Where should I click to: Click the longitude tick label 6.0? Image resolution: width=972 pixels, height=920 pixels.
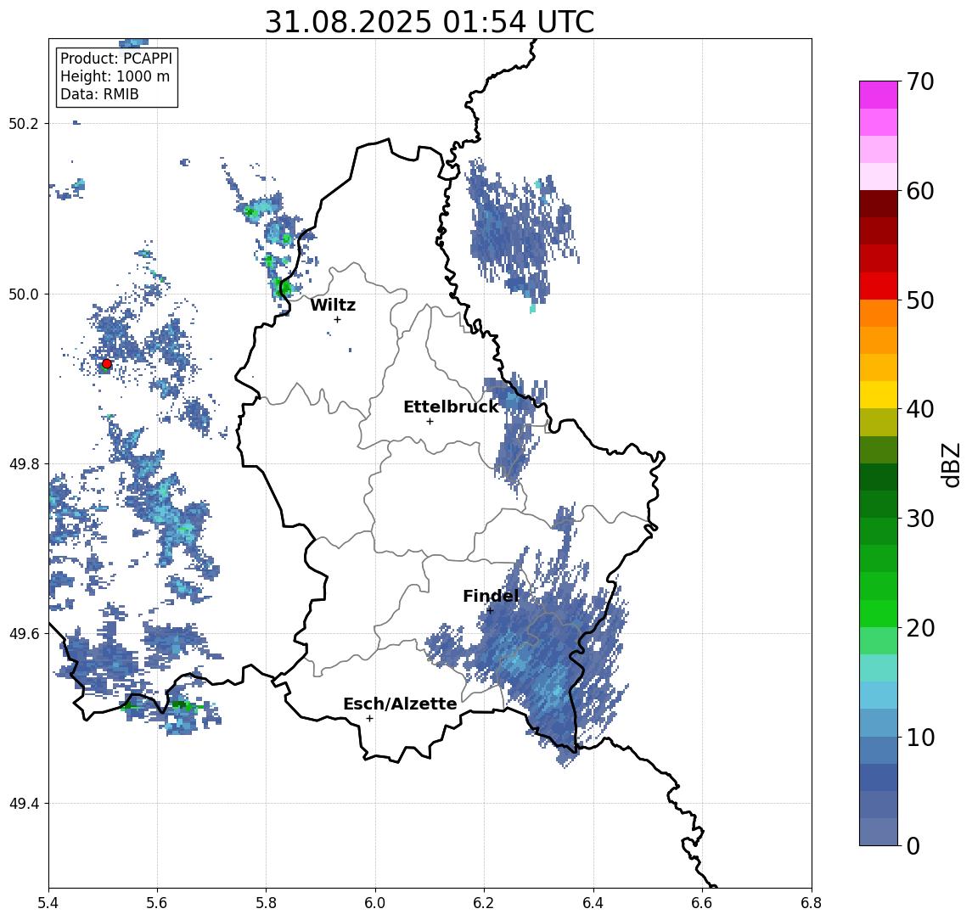pyautogui.click(x=375, y=903)
